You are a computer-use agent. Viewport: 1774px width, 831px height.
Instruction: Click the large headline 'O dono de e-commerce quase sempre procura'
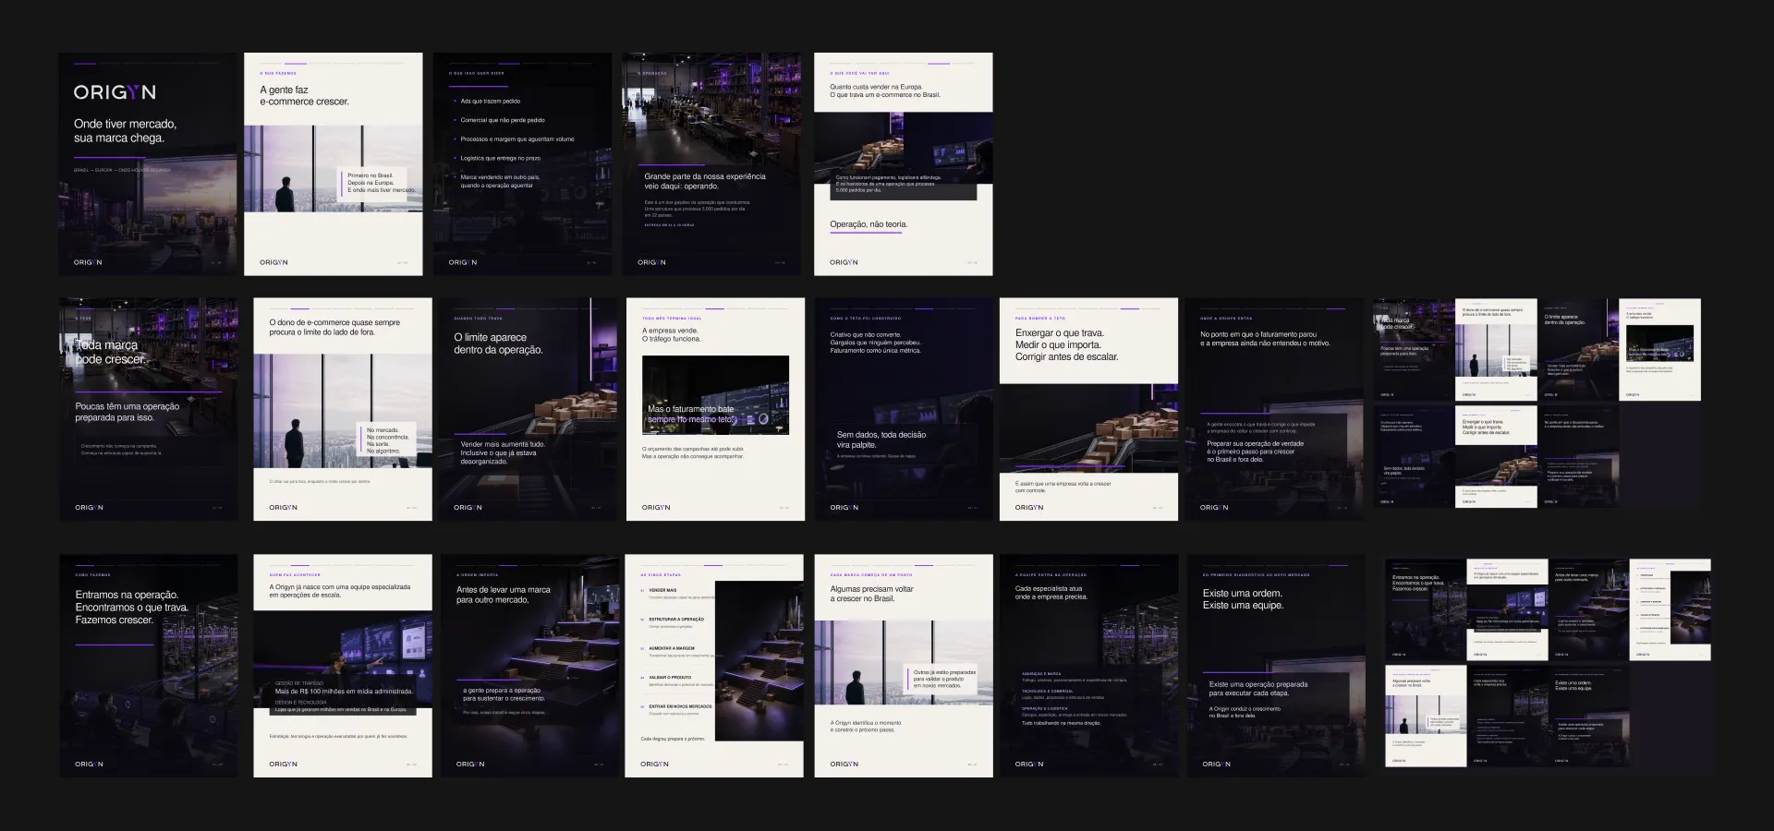334,328
